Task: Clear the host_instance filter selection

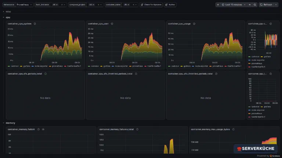Action: [x=62, y=5]
